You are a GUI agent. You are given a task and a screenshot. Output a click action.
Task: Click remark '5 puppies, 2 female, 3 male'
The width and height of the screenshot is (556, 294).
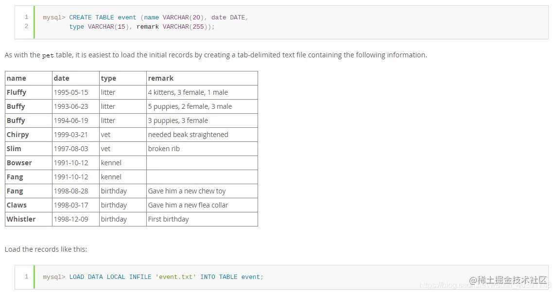pos(190,106)
